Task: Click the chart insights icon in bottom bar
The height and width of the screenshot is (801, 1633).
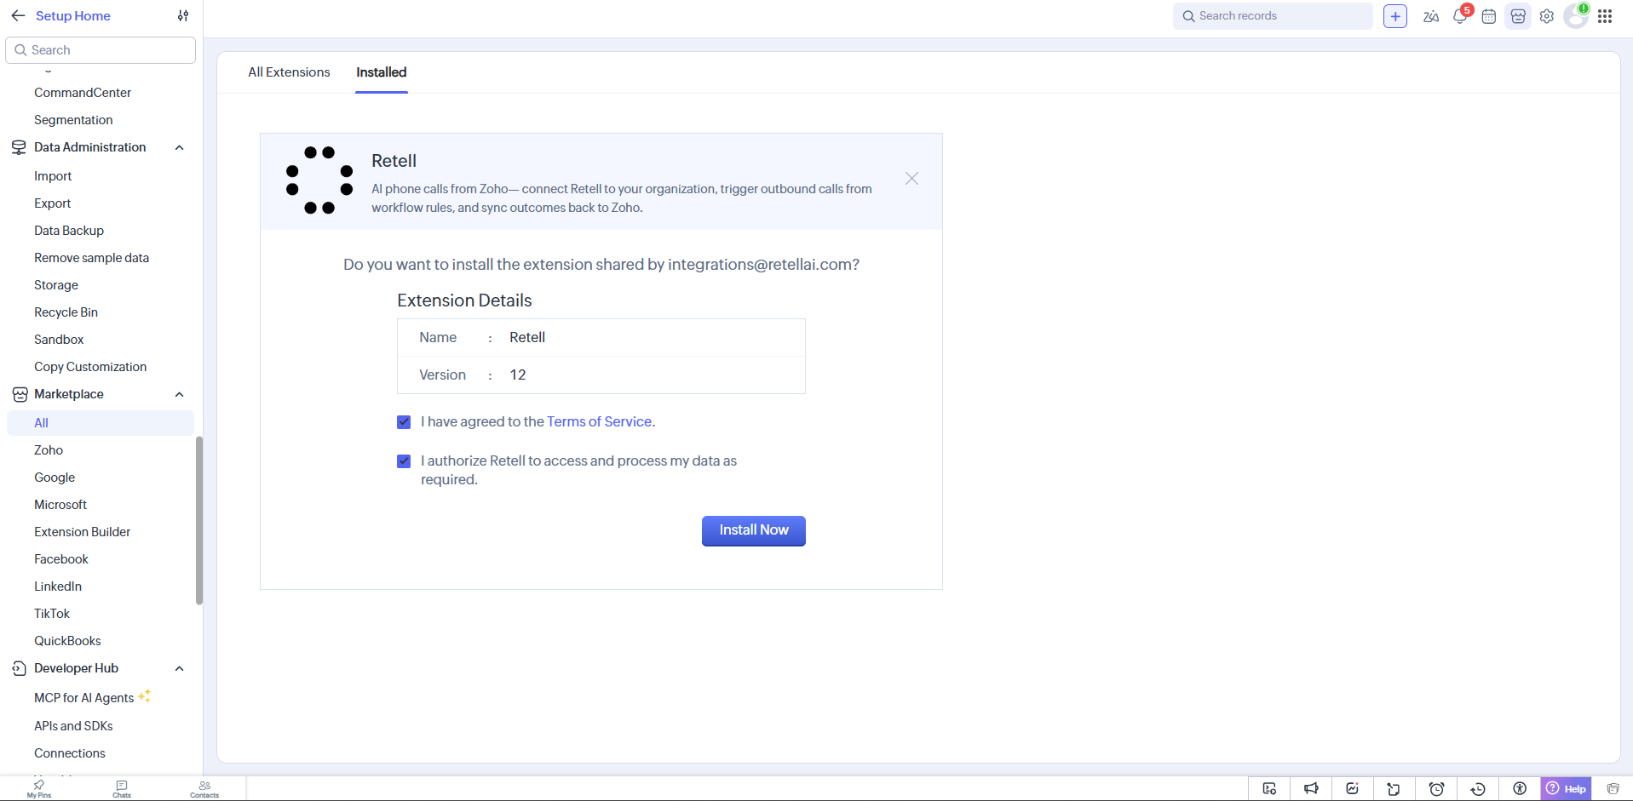Action: 1353,788
